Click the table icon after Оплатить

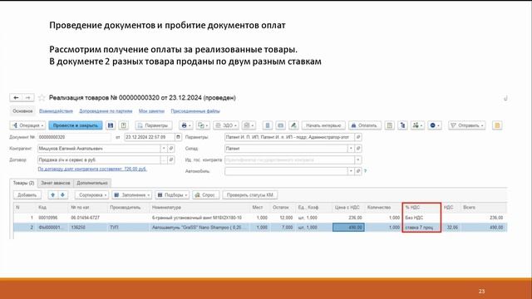[x=390, y=125]
